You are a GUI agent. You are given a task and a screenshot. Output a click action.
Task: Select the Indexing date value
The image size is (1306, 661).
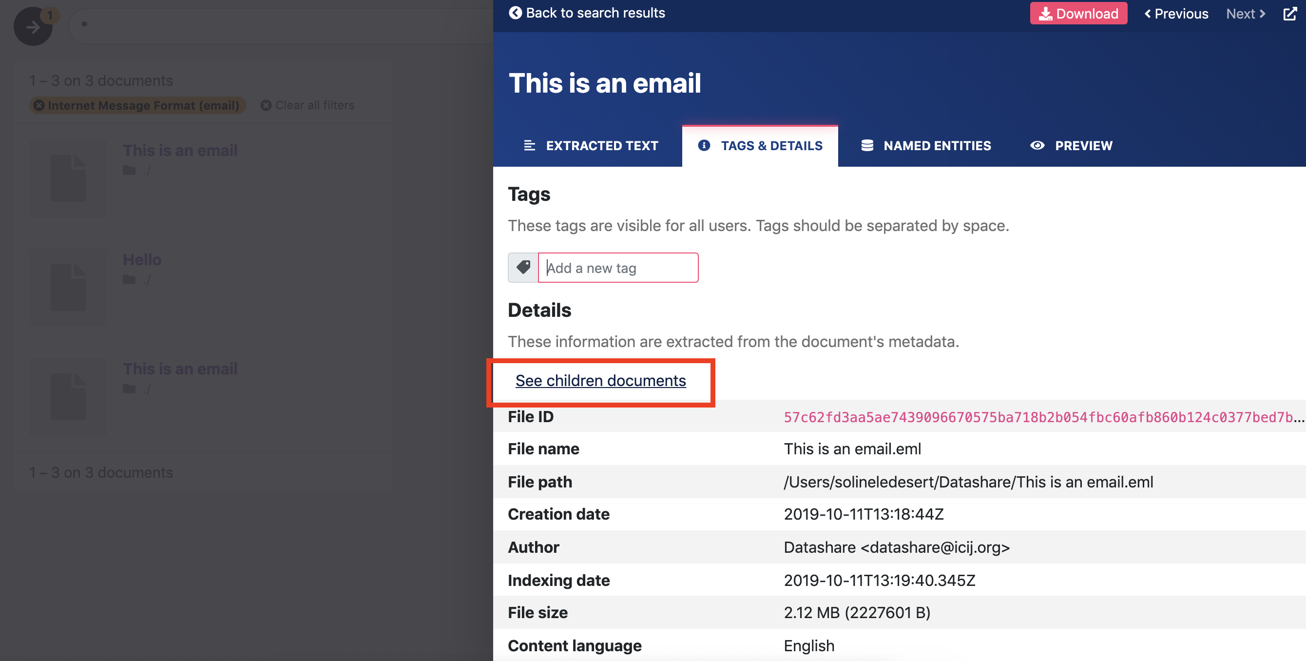click(x=880, y=581)
